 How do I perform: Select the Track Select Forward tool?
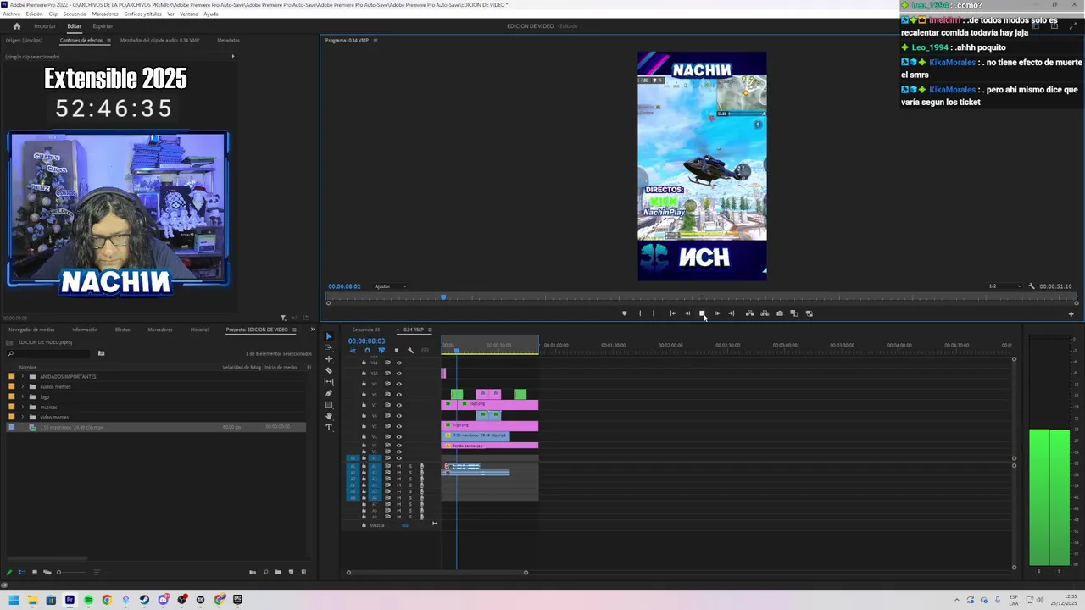(x=329, y=347)
